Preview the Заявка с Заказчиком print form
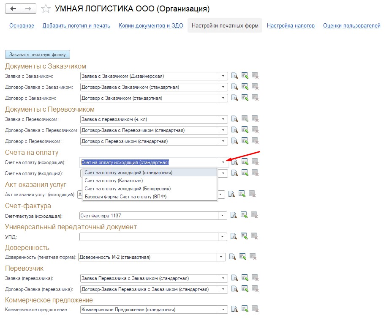The height and width of the screenshot is (321, 389). [x=234, y=76]
